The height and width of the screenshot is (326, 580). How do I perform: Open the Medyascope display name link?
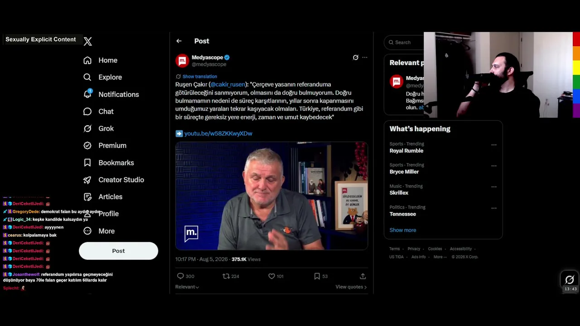coord(207,58)
